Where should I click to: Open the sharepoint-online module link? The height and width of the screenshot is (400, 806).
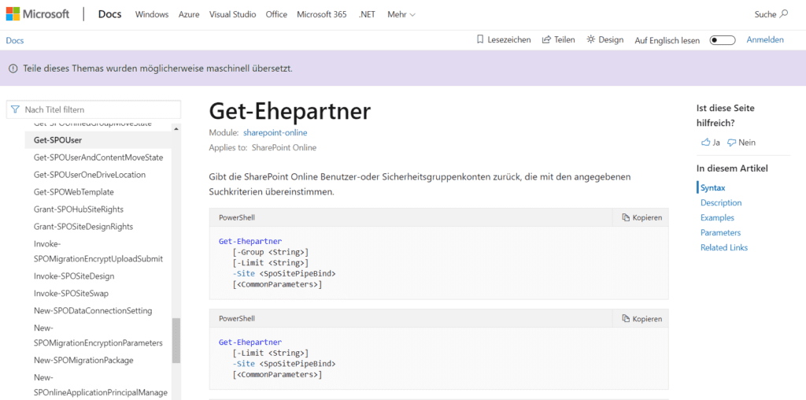[x=275, y=132]
